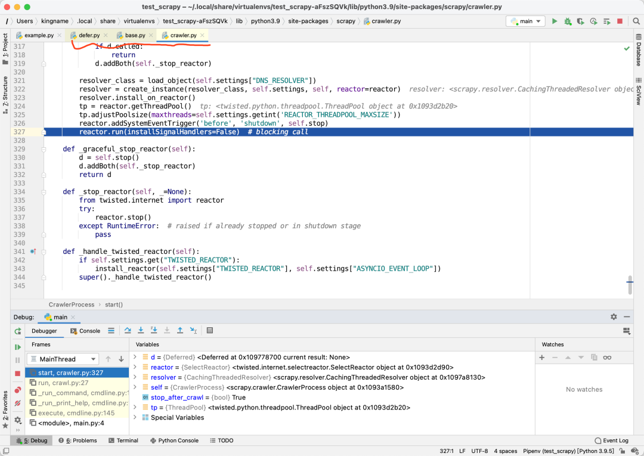644x456 pixels.
Task: Open the concurrency diagram run icon
Action: click(x=606, y=21)
